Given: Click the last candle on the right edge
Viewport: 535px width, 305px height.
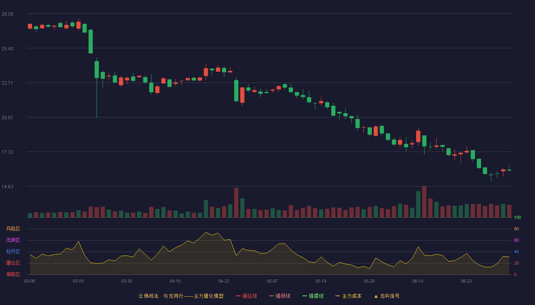Looking at the screenshot, I should click(509, 169).
